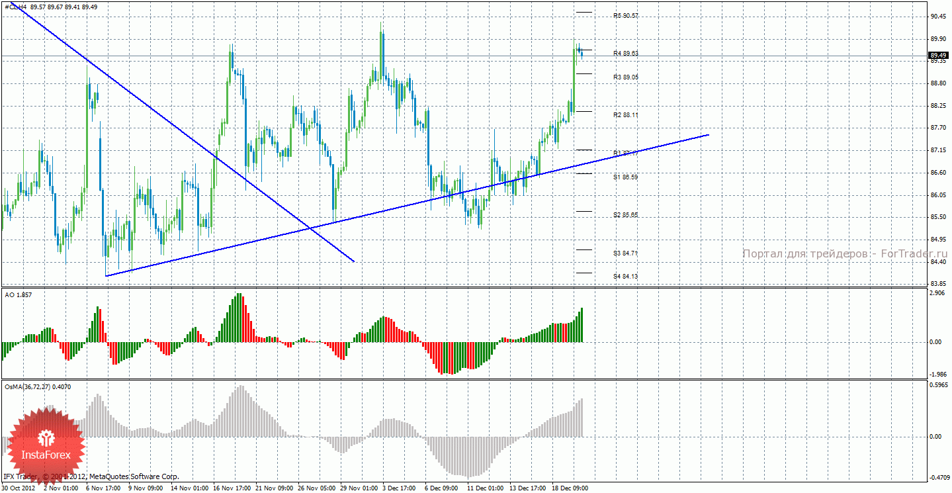This screenshot has height=493, width=952.
Task: Click the 'R3 89.05' pivot level label
Action: pyautogui.click(x=625, y=77)
